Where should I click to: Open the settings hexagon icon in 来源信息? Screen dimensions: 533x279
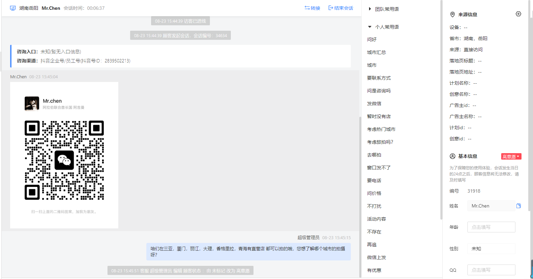coord(518,14)
